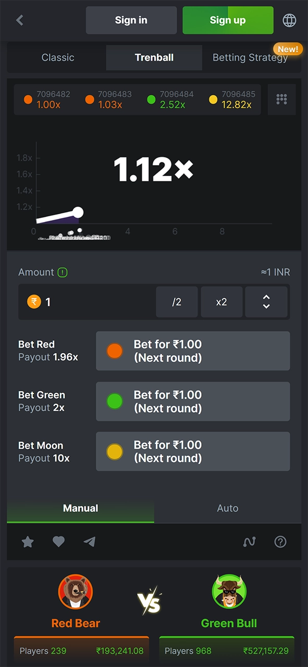Image resolution: width=308 pixels, height=667 pixels.
Task: Open the help question mark icon
Action: click(280, 542)
